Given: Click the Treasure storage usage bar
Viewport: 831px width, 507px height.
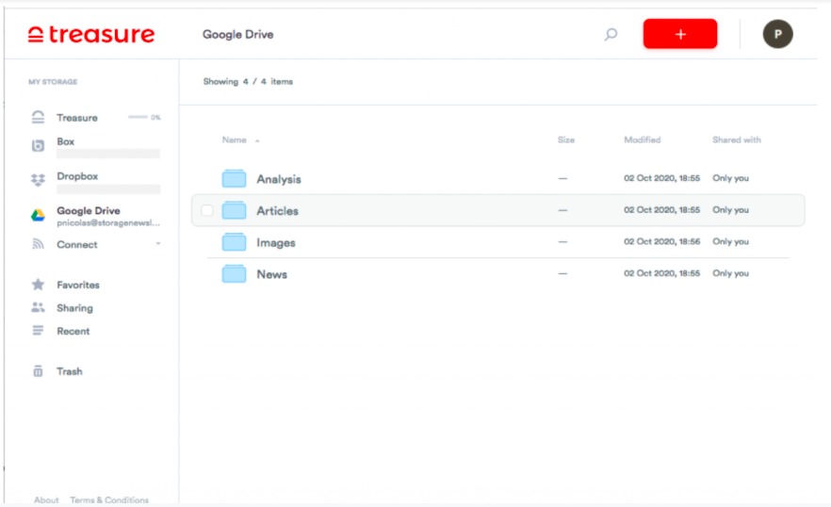Looking at the screenshot, I should (138, 117).
